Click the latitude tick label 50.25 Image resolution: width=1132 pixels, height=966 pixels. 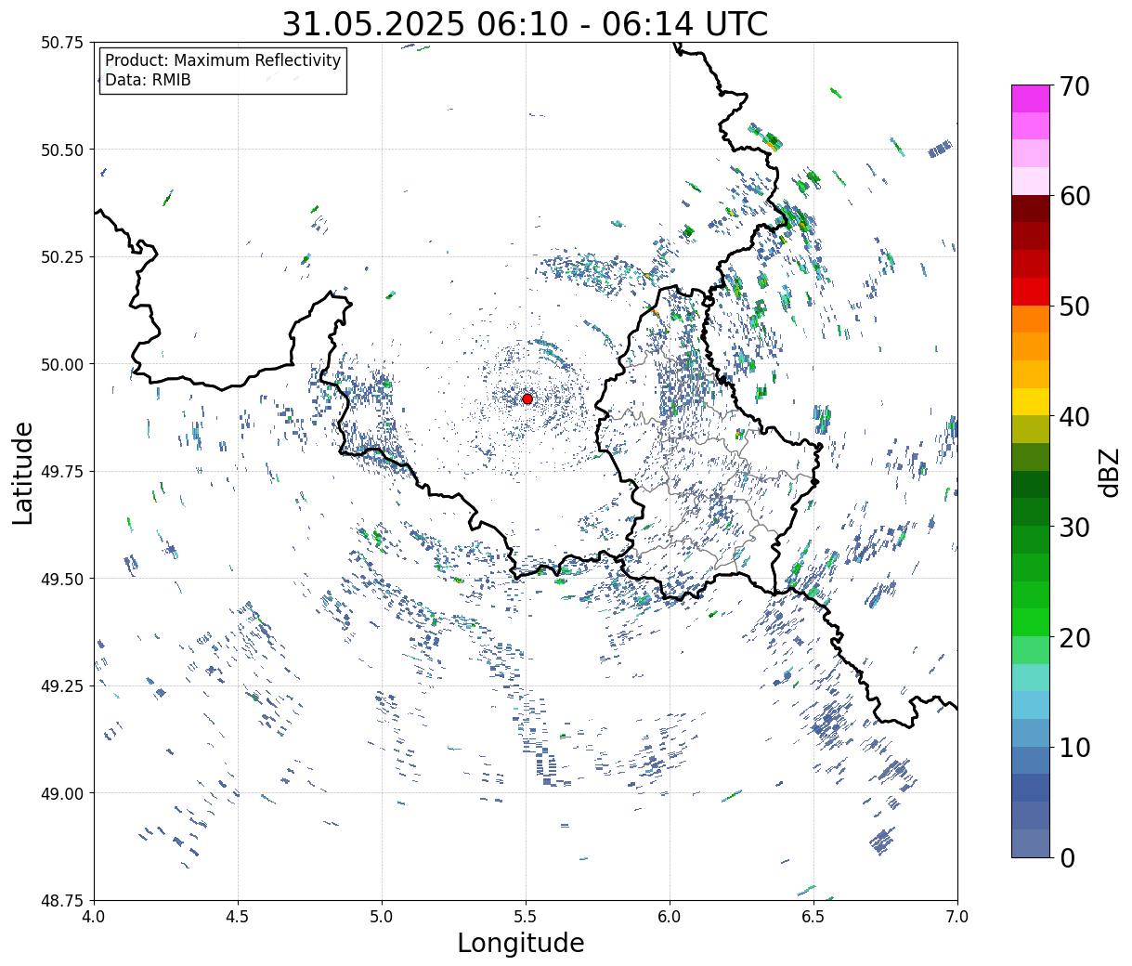[62, 257]
